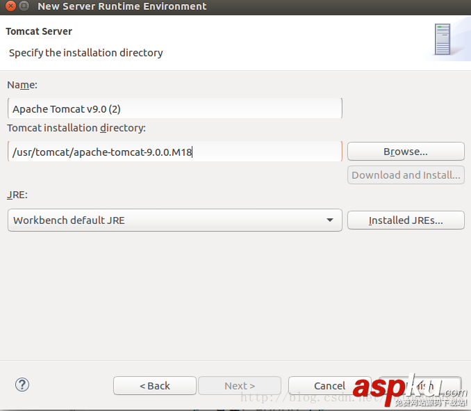Click the 'Name:' label
This screenshot has height=411, width=471.
(22, 85)
